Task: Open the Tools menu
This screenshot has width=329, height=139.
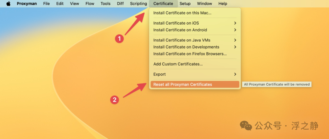Action: [x=105, y=4]
